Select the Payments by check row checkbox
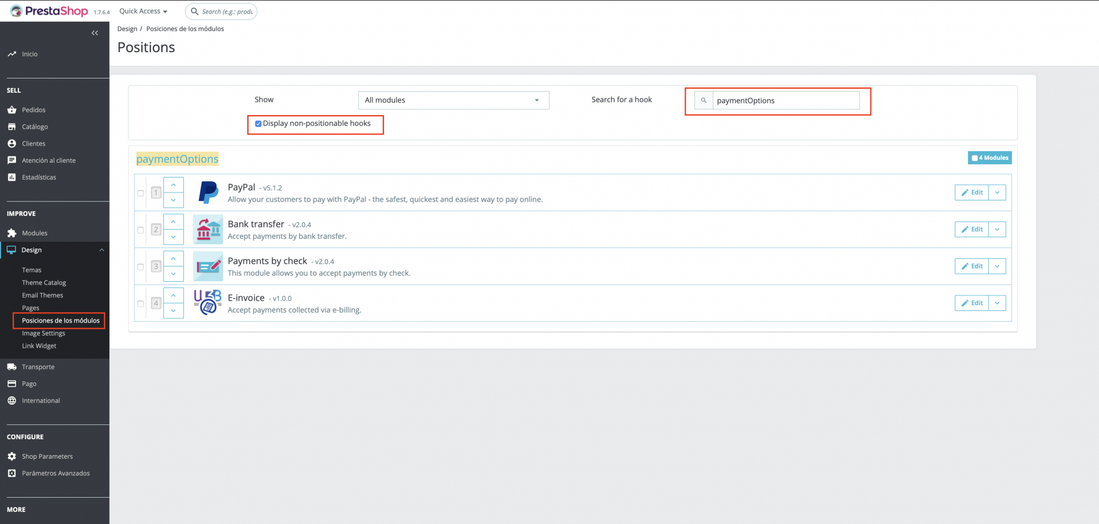This screenshot has width=1099, height=524. click(x=140, y=267)
